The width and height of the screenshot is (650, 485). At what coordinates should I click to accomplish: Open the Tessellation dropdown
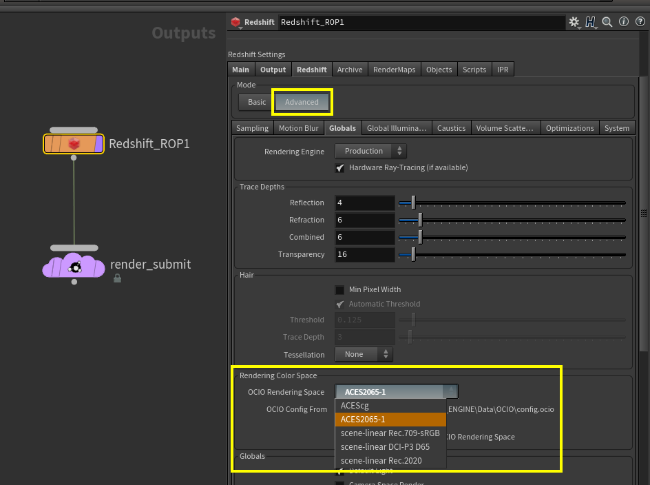tap(364, 354)
